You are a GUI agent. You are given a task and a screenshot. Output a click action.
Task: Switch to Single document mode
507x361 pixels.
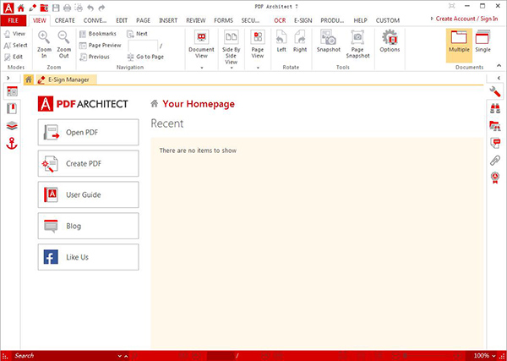pos(483,42)
